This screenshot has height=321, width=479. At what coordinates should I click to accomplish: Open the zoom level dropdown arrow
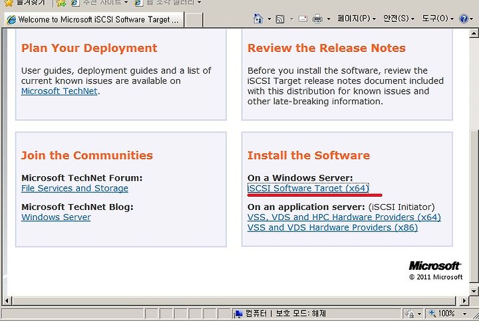point(464,314)
